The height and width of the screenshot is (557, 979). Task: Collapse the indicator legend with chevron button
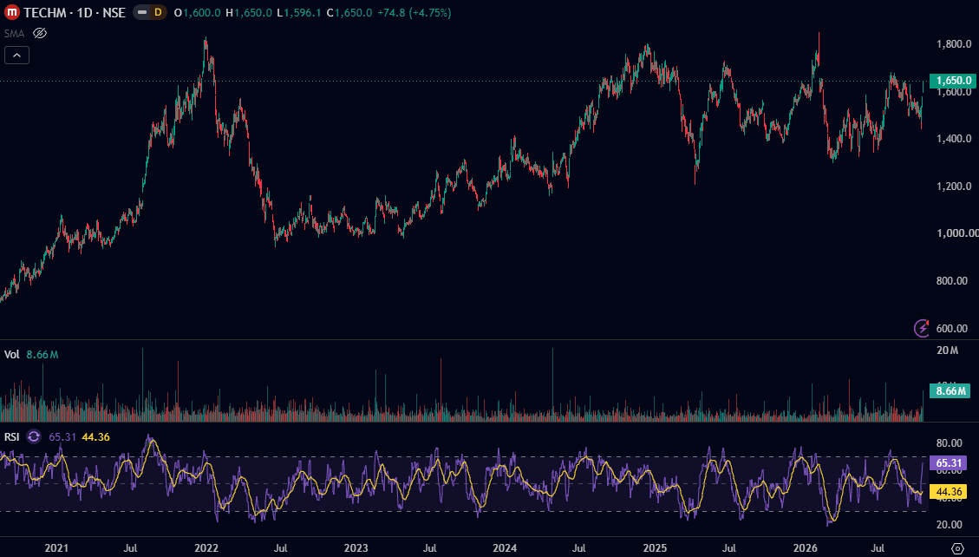tap(16, 56)
